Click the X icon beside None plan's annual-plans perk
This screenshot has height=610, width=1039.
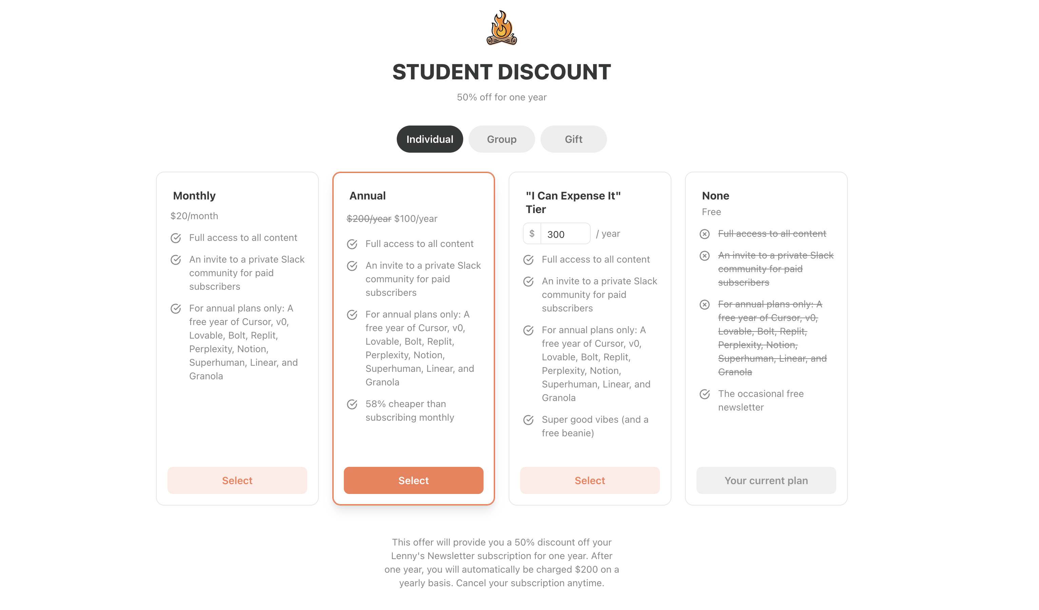(705, 304)
